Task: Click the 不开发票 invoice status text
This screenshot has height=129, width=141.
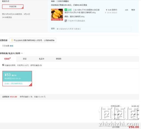Action: pos(6,46)
